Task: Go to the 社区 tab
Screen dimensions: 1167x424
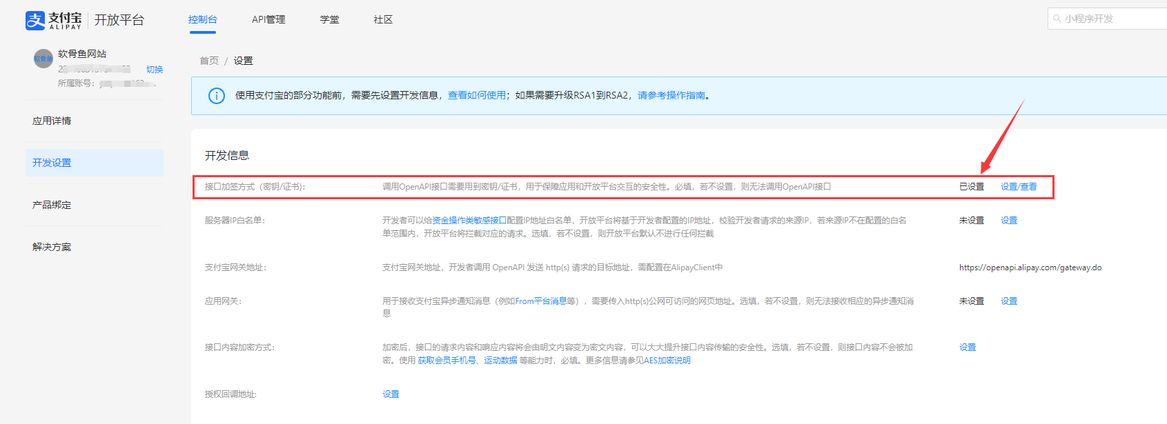Action: [383, 19]
